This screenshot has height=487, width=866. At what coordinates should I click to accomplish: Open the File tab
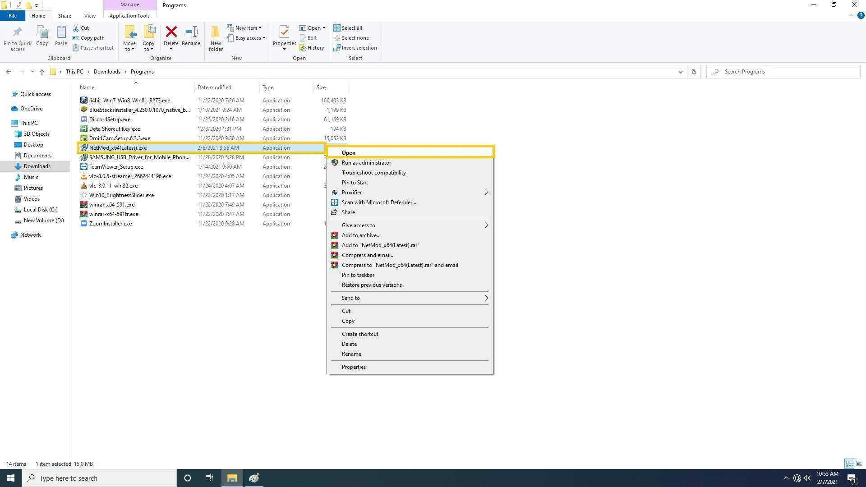point(13,16)
